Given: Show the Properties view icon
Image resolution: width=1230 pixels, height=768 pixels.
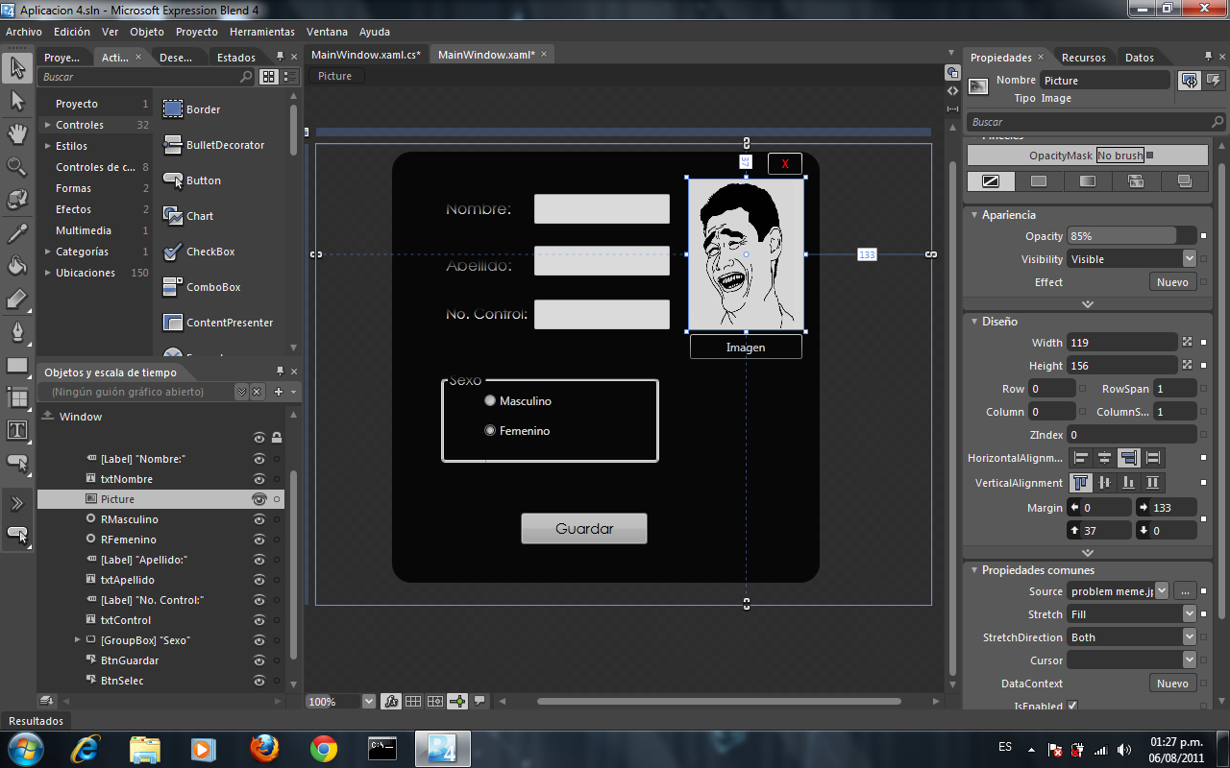Looking at the screenshot, I should [x=1190, y=81].
